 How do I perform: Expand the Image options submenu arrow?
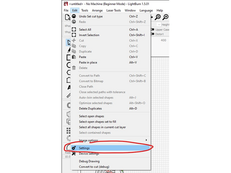click(x=146, y=140)
